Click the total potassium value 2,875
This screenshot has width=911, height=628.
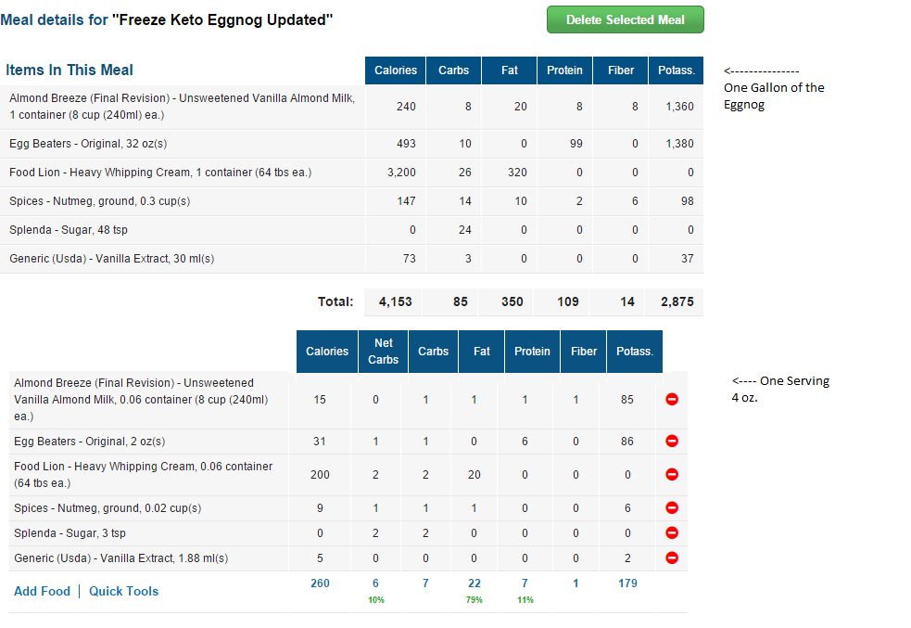coord(677,301)
